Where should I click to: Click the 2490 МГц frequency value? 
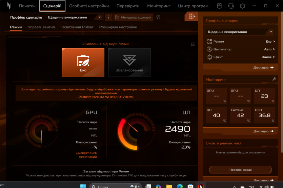(178, 129)
